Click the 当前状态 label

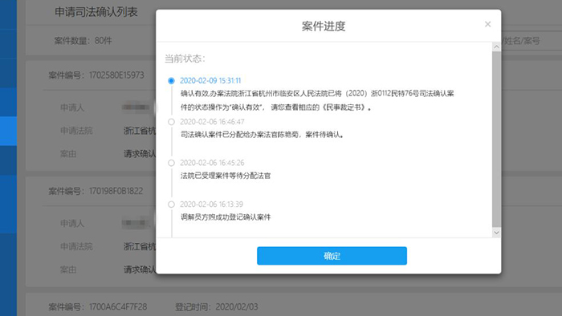click(185, 59)
